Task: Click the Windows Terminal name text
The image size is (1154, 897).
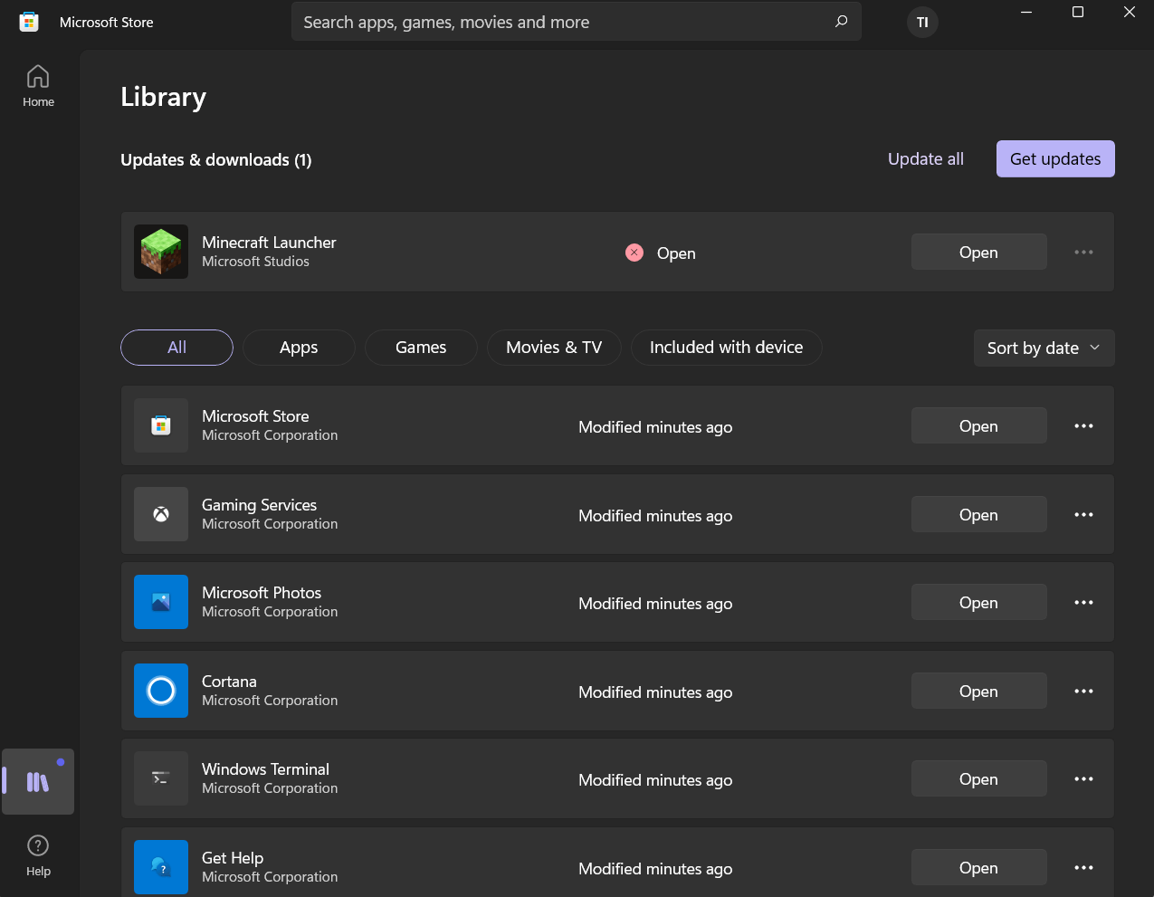Action: pos(265,769)
